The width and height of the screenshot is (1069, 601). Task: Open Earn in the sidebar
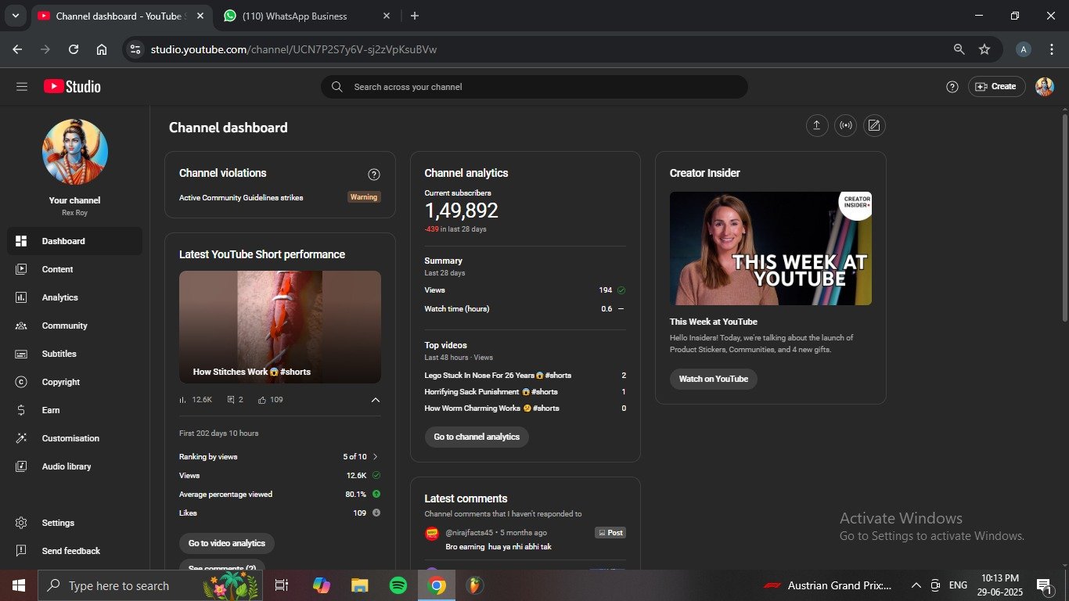74,410
